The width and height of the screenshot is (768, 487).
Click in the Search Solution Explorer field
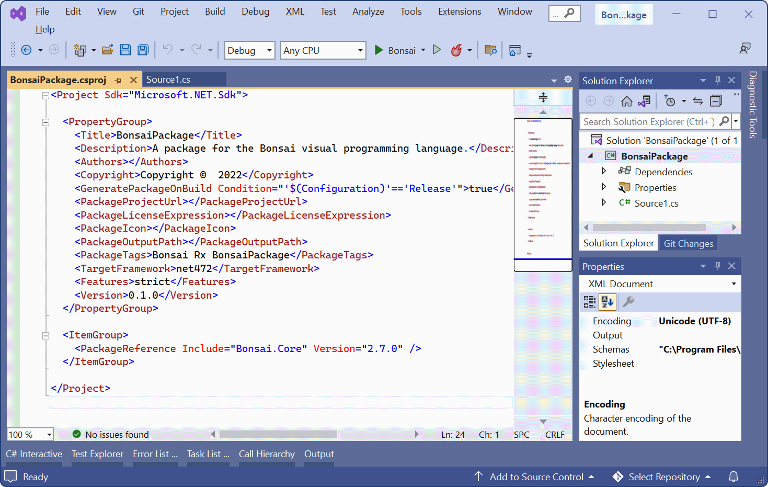(648, 121)
